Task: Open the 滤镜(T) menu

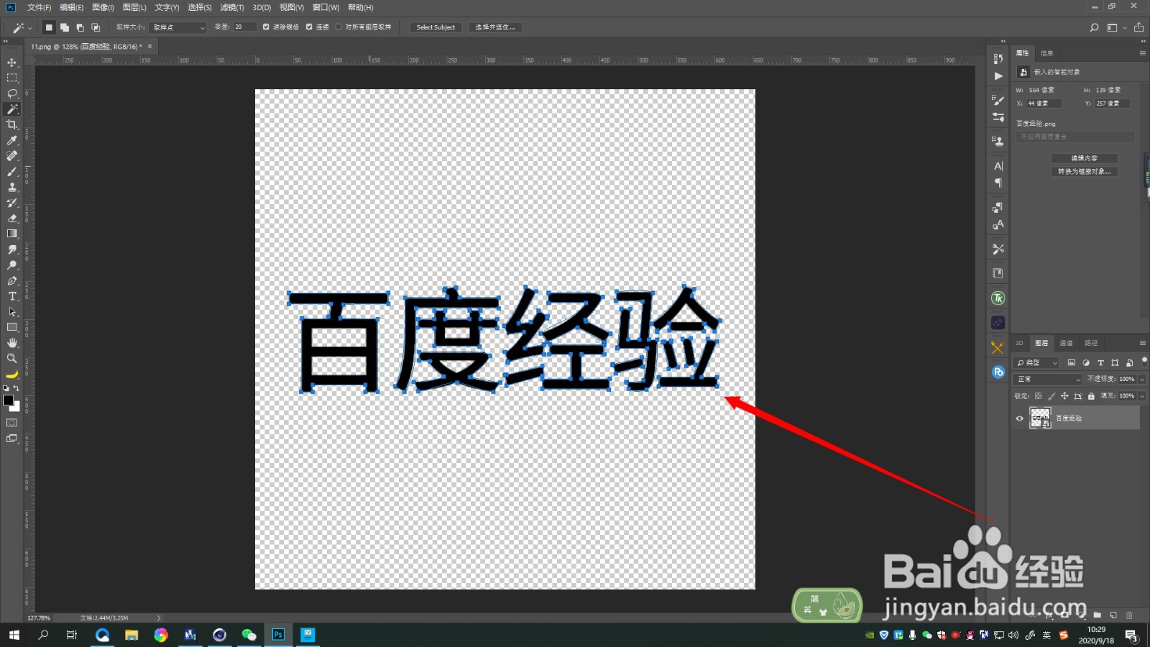Action: click(x=231, y=7)
